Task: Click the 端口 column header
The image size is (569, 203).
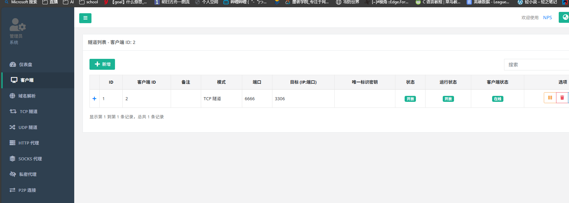Action: (x=257, y=82)
